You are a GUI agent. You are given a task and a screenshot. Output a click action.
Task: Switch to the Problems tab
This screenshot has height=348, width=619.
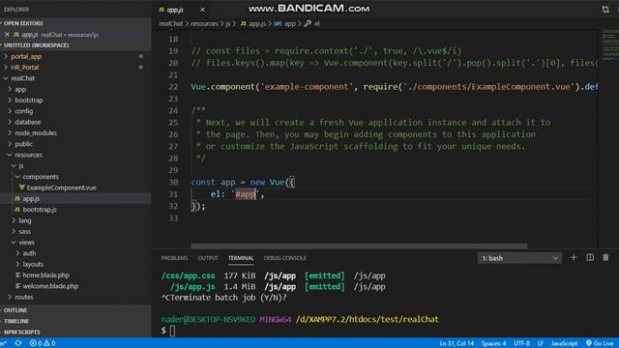pyautogui.click(x=174, y=258)
